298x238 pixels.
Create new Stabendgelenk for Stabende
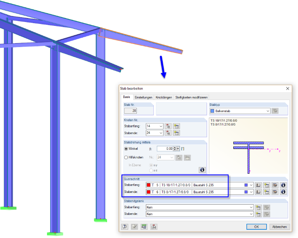258,214
